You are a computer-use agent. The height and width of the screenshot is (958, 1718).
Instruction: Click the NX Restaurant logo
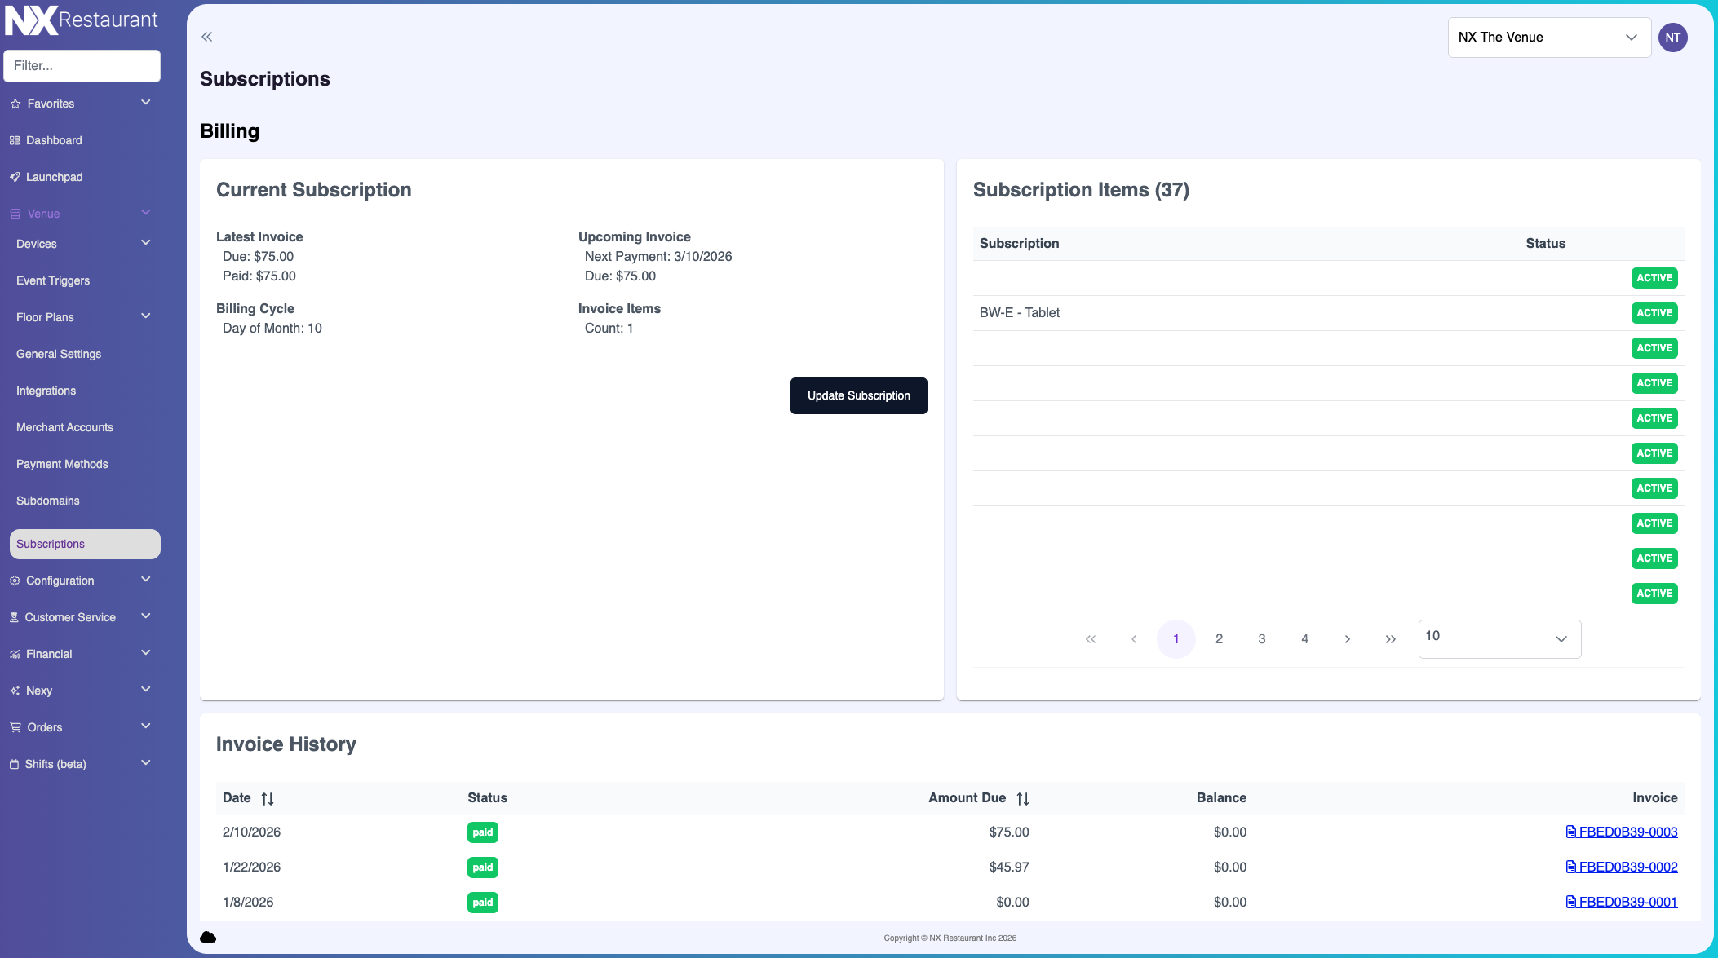pos(82,20)
